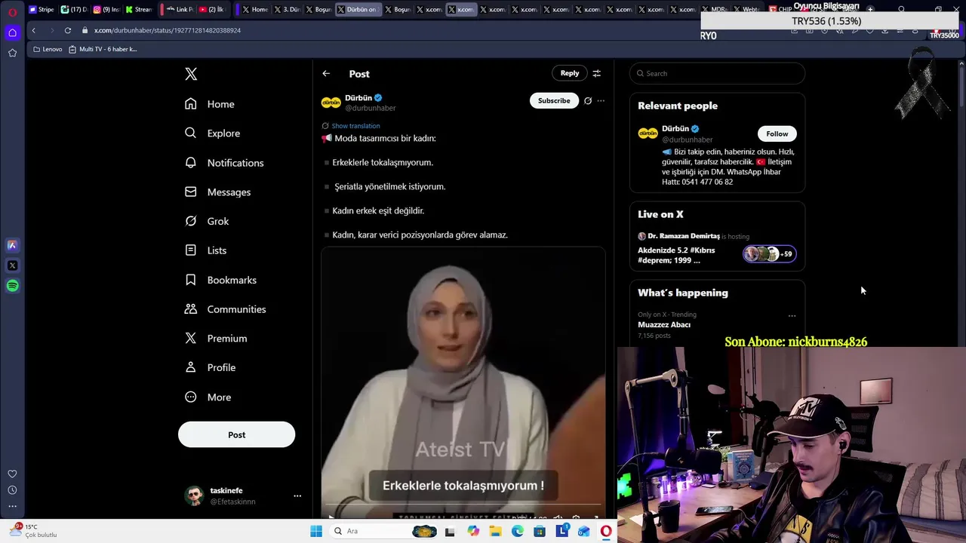
Task: Go back using browser back arrow
Action: [33, 30]
